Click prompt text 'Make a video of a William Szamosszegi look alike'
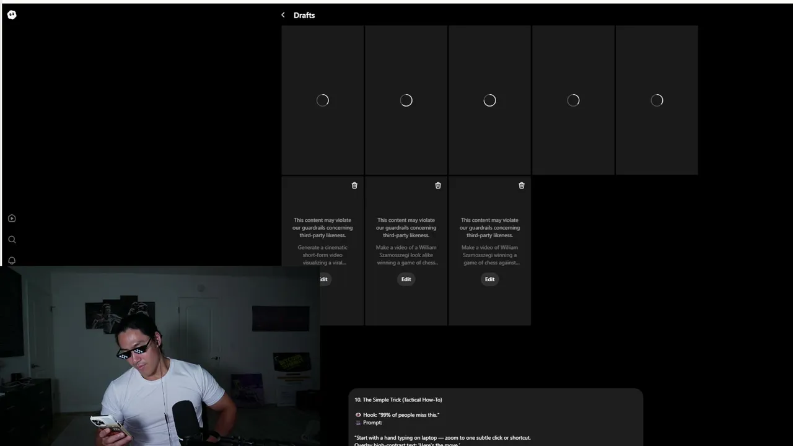Screen dimensions: 793x446 pos(406,255)
